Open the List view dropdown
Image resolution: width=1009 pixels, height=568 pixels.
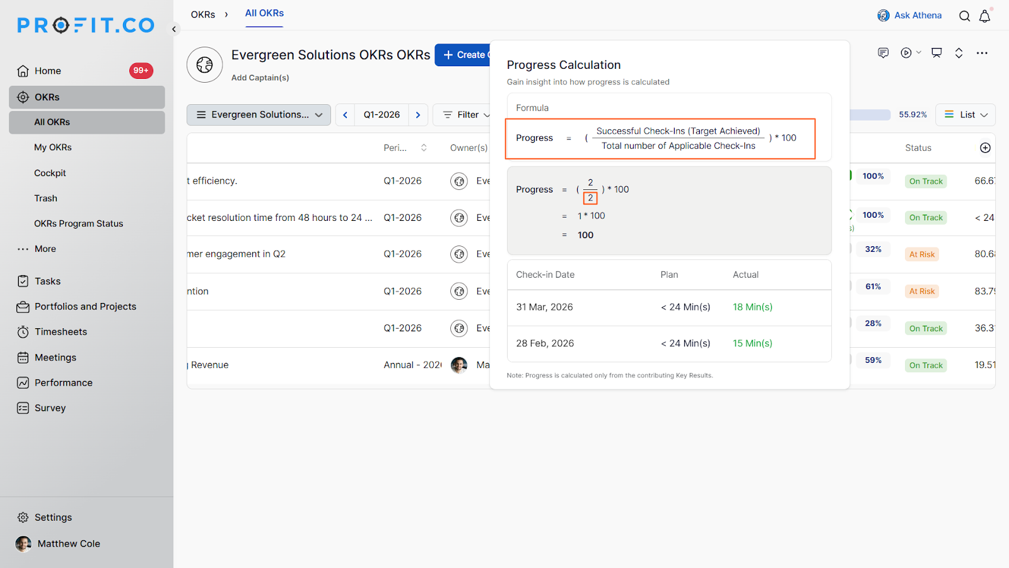[x=965, y=115]
